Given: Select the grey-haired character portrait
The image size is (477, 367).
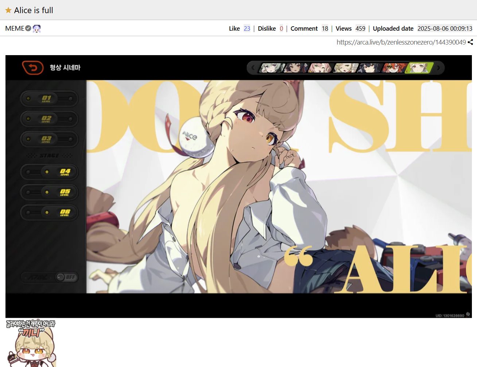Looking at the screenshot, I should pos(272,68).
